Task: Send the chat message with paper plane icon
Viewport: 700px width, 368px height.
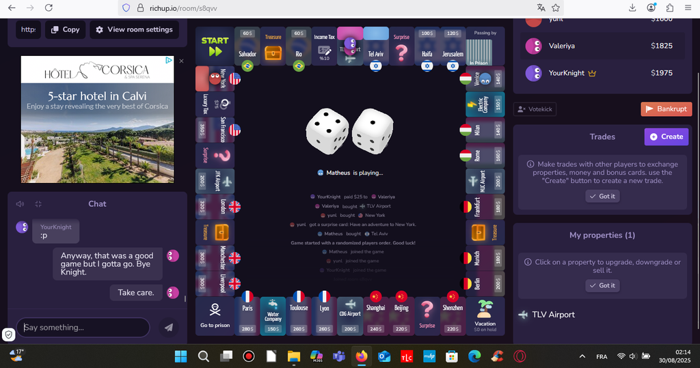Action: coord(169,328)
